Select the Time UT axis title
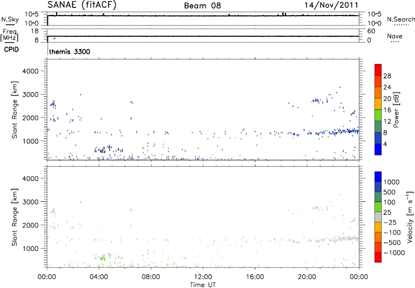This screenshot has width=415, height=288. 203,285
